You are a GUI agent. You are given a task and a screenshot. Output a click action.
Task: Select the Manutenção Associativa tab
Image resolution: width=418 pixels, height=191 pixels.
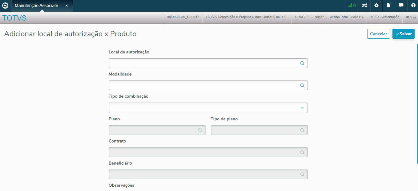(x=36, y=6)
